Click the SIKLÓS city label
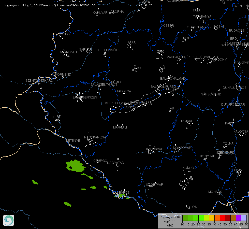Image resolution: width=249 pixels, height=229 pixels. click(x=191, y=207)
